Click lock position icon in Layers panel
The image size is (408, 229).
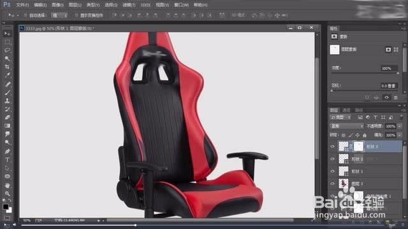point(358,135)
